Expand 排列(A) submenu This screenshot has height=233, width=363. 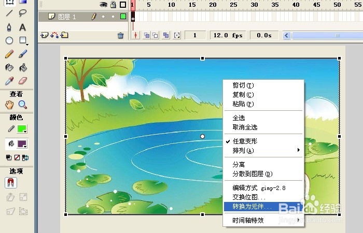click(x=263, y=151)
